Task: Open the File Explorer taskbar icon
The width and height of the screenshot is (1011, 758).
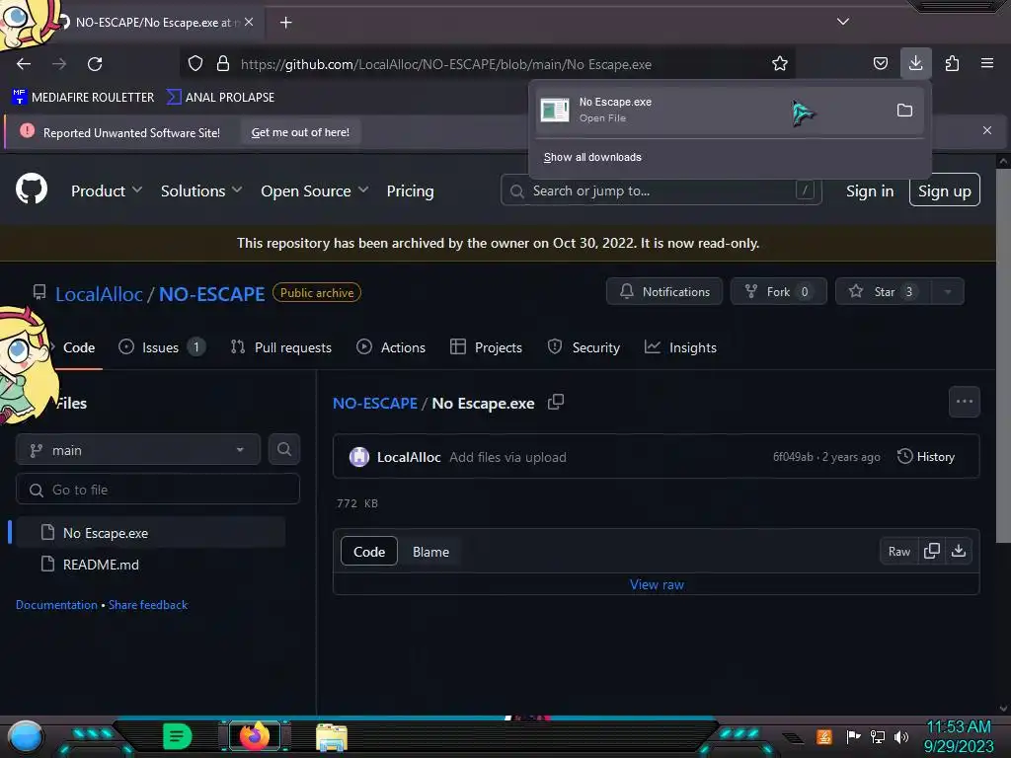Action: tap(332, 737)
